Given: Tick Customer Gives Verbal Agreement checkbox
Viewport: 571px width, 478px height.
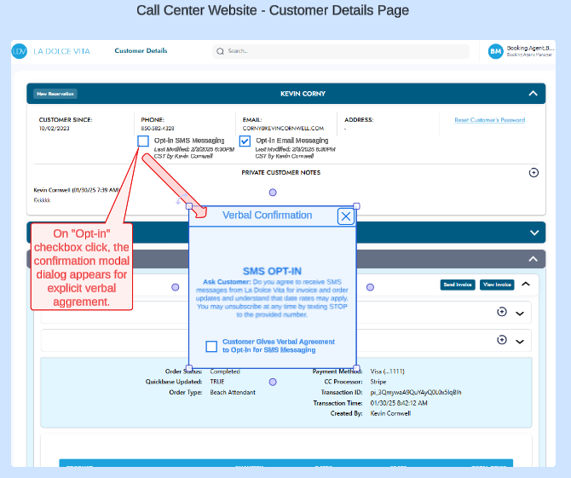Looking at the screenshot, I should pos(211,346).
